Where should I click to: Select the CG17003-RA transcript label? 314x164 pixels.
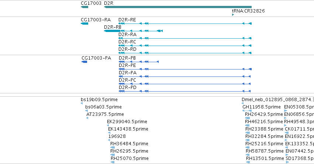[96, 20]
